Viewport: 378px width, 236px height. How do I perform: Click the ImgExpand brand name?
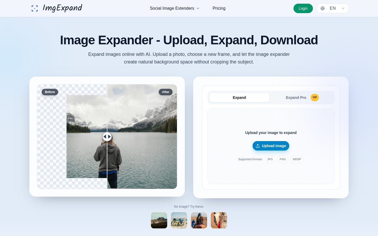(x=62, y=8)
